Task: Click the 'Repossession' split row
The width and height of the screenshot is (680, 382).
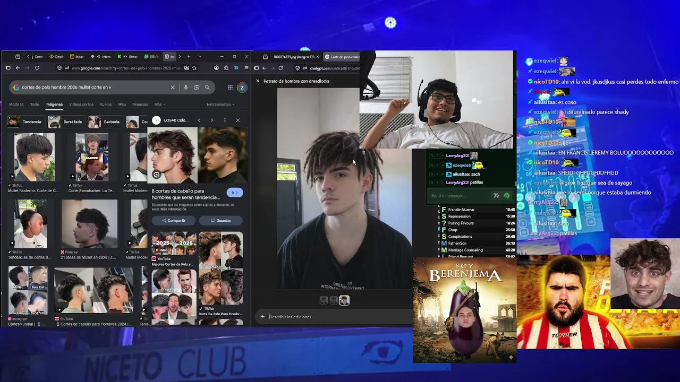Action: [x=478, y=216]
